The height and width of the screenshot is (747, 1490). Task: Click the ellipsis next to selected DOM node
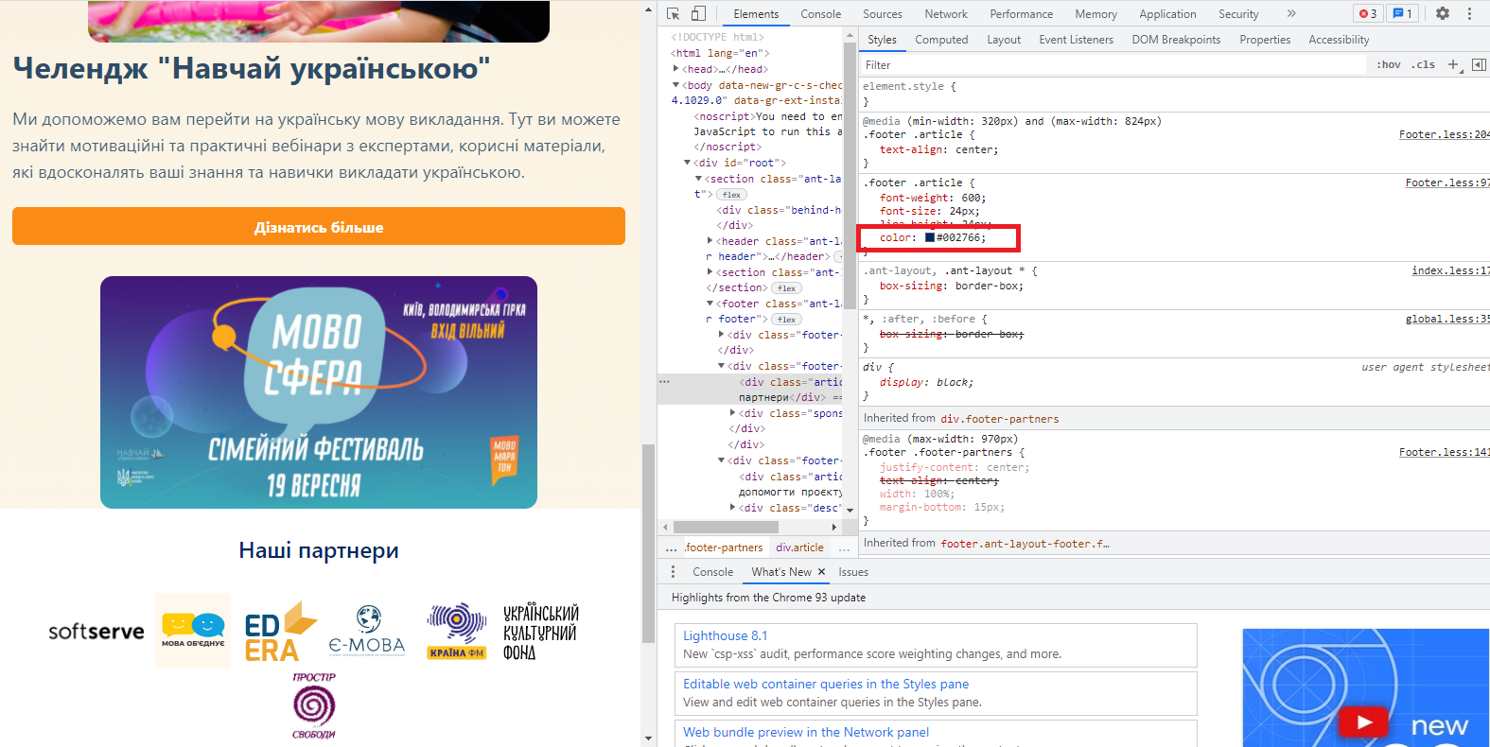[x=665, y=382]
